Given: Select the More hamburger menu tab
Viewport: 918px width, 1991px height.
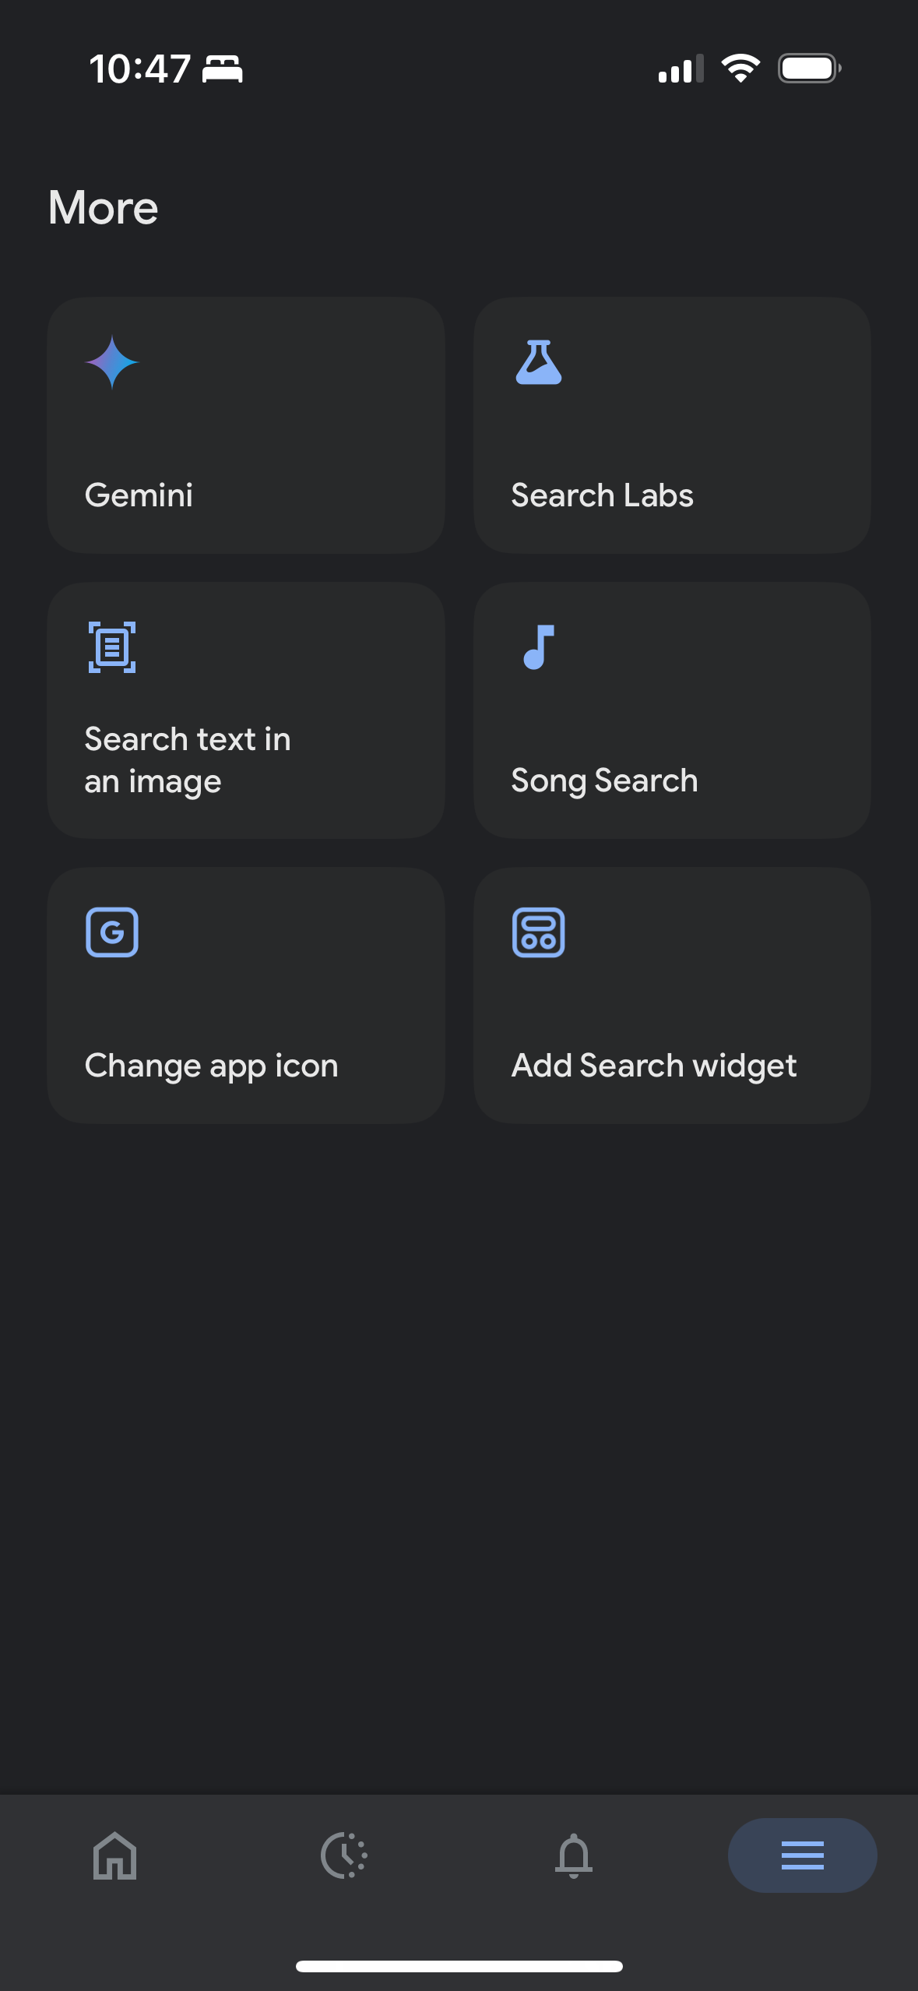Looking at the screenshot, I should tap(803, 1855).
